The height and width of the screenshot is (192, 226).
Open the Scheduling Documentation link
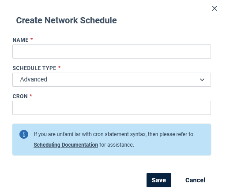tap(66, 145)
